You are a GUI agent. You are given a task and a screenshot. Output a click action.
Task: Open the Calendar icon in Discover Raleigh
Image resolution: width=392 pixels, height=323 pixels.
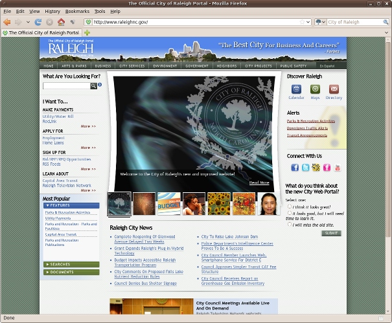tap(296, 89)
